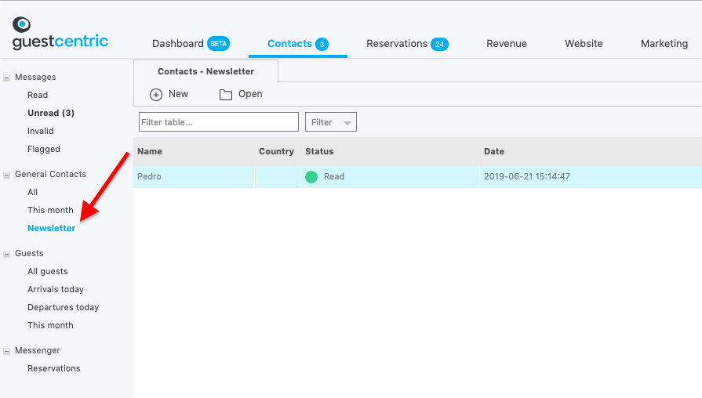The image size is (702, 398).
Task: Select Departures today
Action: (x=63, y=307)
